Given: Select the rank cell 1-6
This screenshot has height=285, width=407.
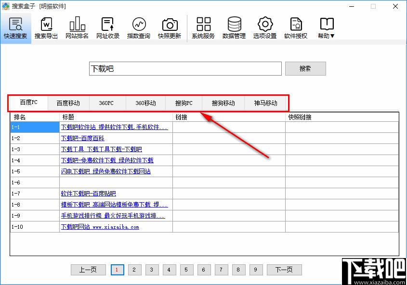Looking at the screenshot, I should [x=35, y=182].
